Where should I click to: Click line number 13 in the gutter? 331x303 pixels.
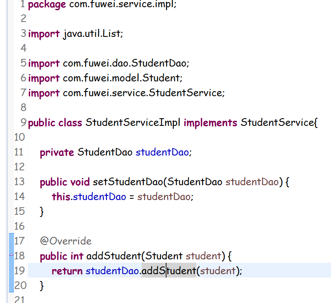pos(19,182)
